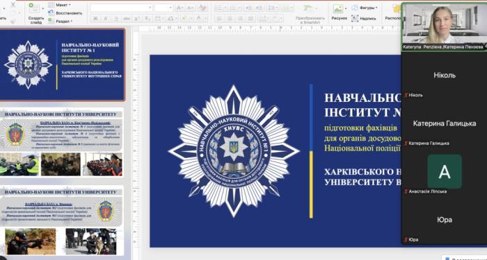Open the Change Case (Aa) dropdown
487x260 pixels.
(x=172, y=18)
